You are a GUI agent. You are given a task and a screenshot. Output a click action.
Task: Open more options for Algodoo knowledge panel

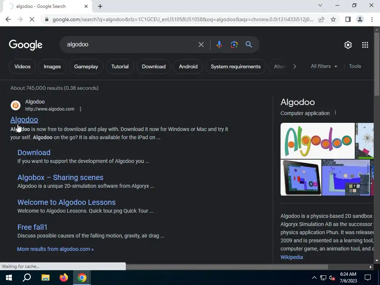[x=335, y=113]
